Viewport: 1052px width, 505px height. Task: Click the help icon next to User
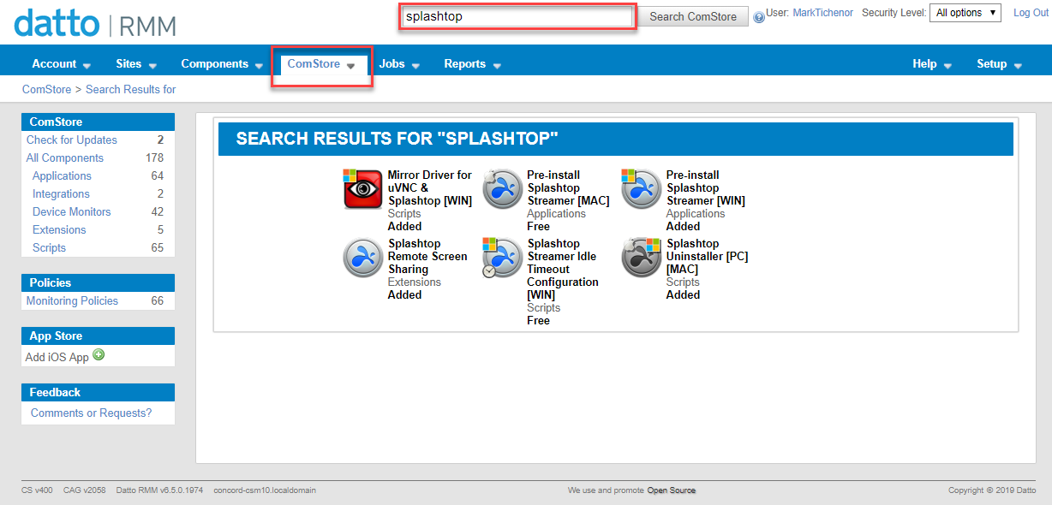point(758,15)
